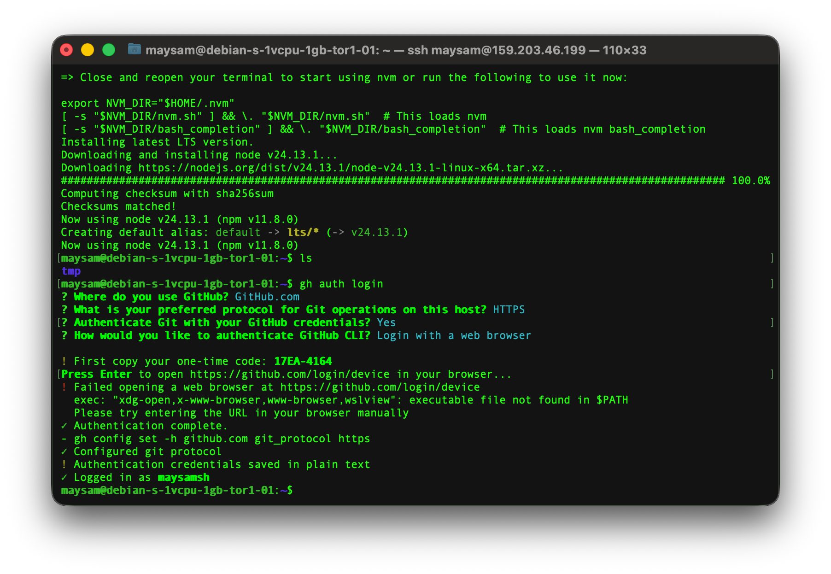Click the github.com/login/device URL after Press Enter
Viewport: 831px width, 574px height.
[290, 374]
